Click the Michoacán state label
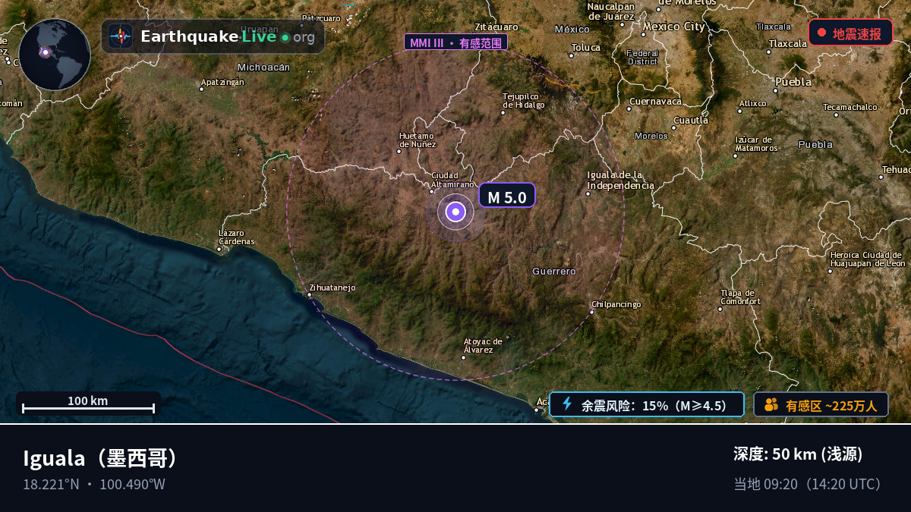 (x=263, y=67)
